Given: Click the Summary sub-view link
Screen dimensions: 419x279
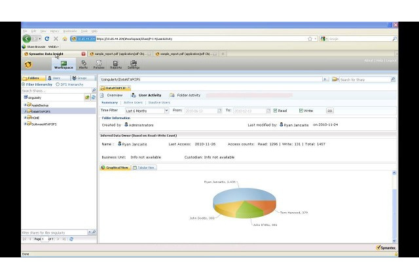Looking at the screenshot, I should tap(109, 103).
